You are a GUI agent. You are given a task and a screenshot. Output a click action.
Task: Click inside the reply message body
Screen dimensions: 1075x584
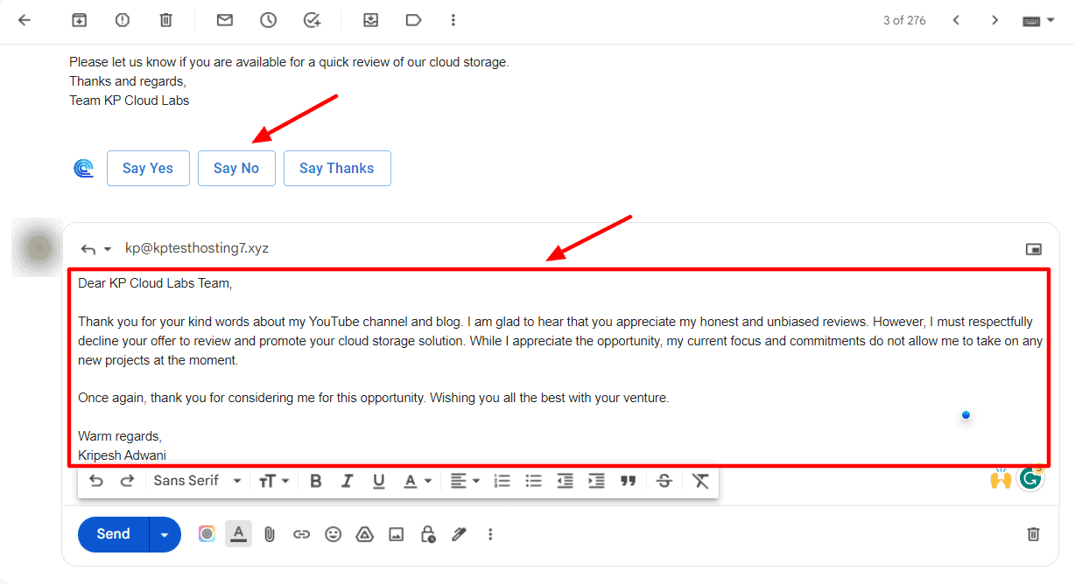tap(559, 367)
